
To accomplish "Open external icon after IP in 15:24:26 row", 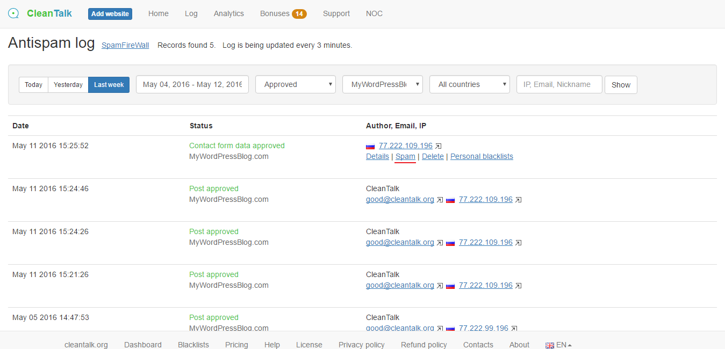I will 519,243.
